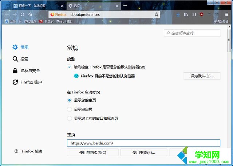The width and height of the screenshot is (233, 166).
Task: Open new tab with plus button
Action: click(125, 6)
